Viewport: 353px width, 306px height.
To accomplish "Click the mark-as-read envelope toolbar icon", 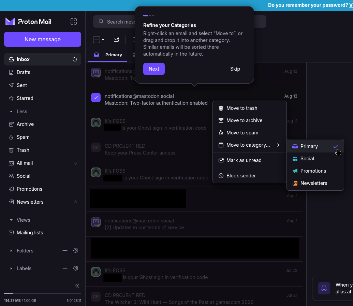I will (116, 40).
